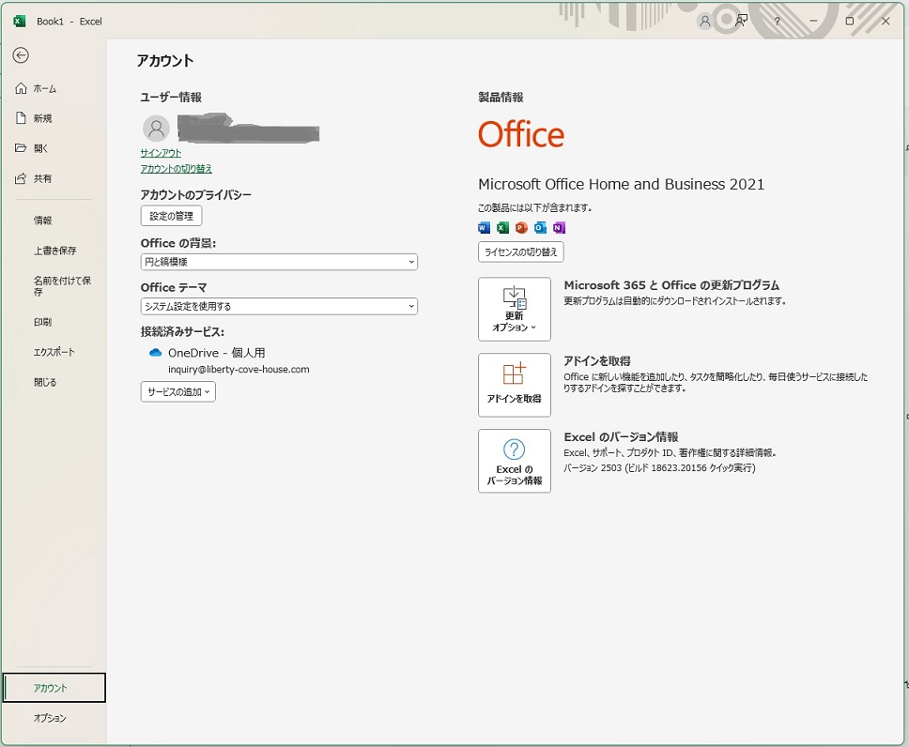This screenshot has height=747, width=909.
Task: Open 印刷 (Print) page
Action: (42, 322)
